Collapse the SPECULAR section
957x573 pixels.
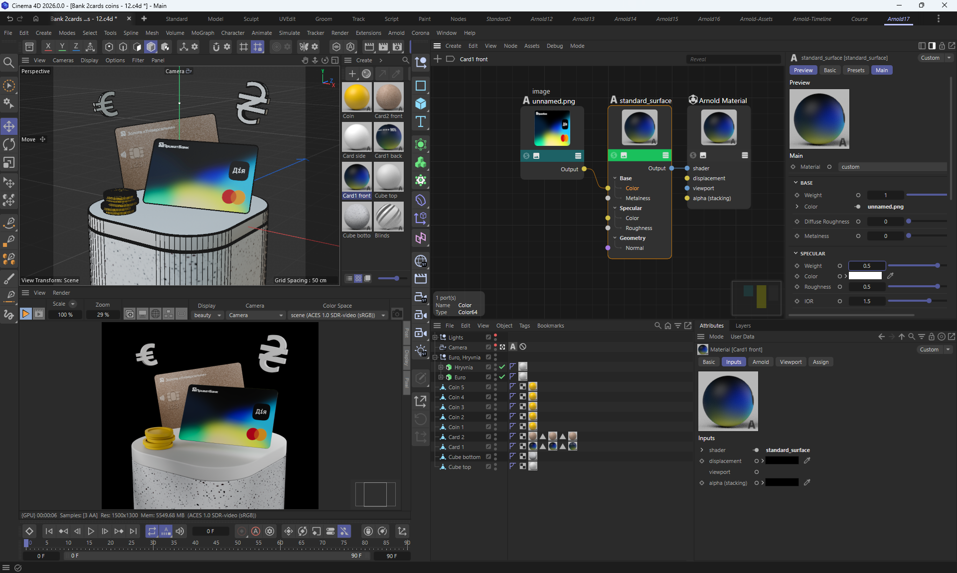pos(796,253)
